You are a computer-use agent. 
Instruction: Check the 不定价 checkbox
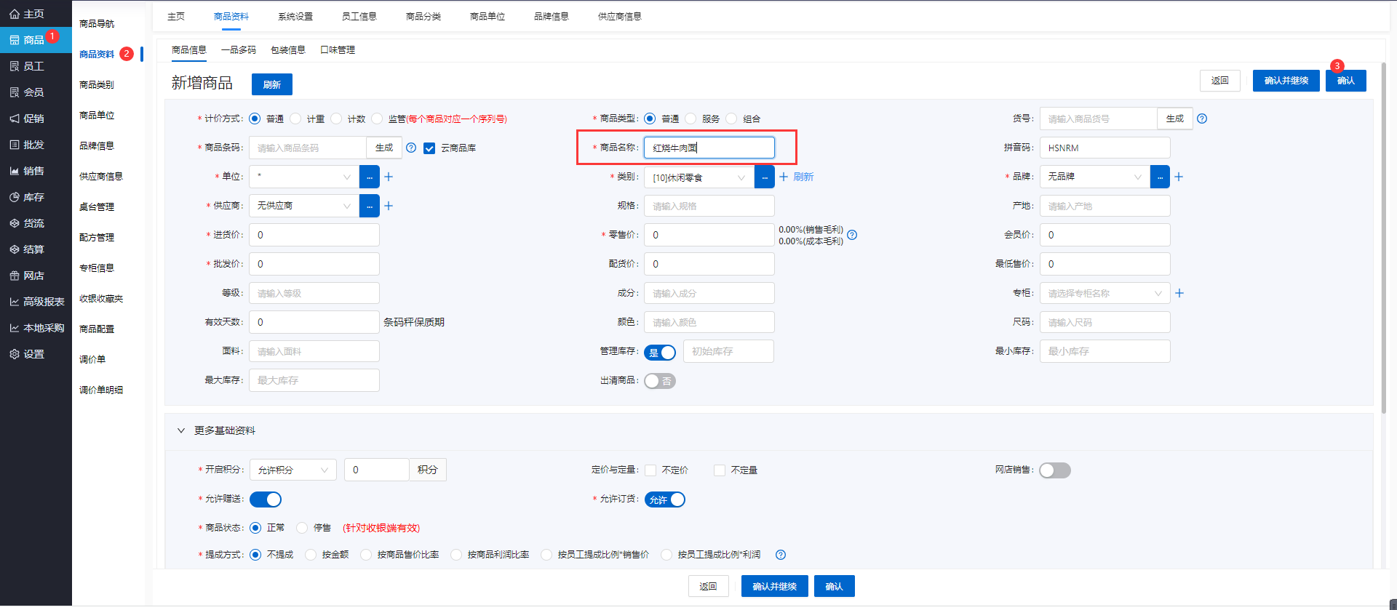click(x=650, y=470)
